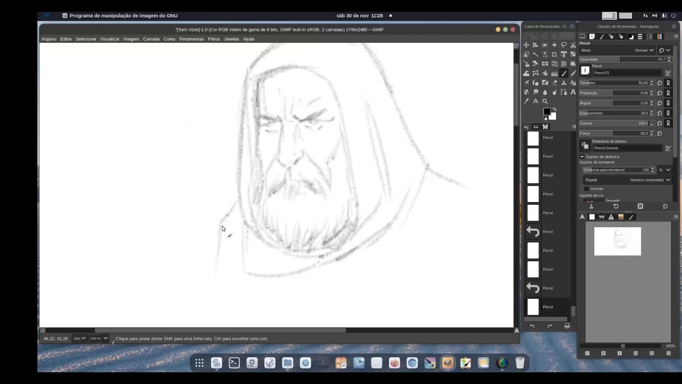
Task: Select the Color Picker eyedropper tool
Action: [526, 101]
